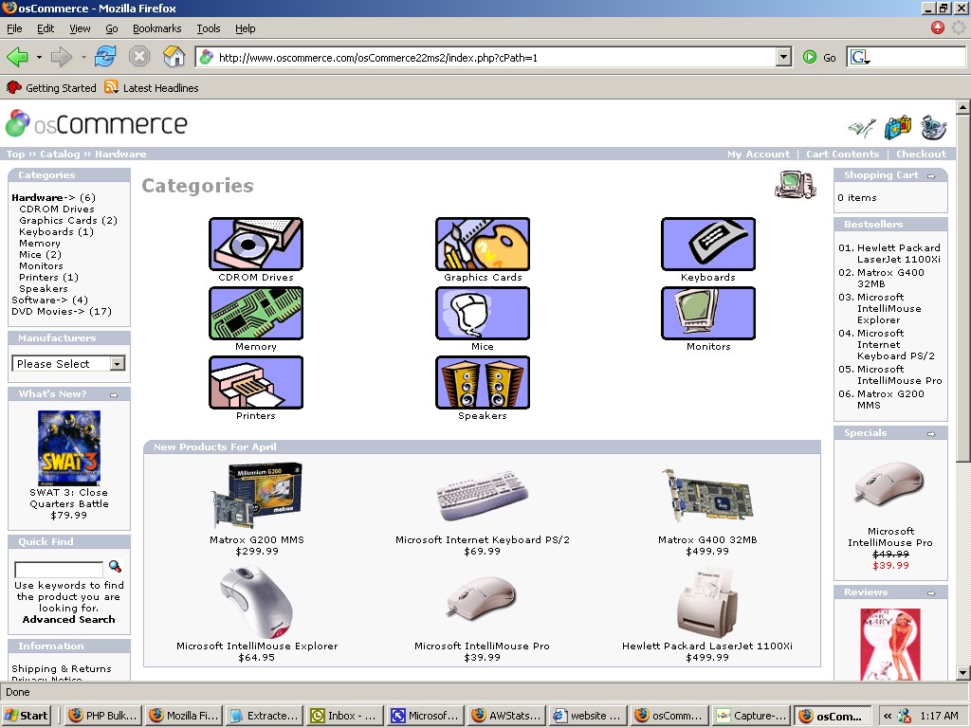Open the search engine selector dropdown
The width and height of the screenshot is (971, 728).
click(859, 58)
